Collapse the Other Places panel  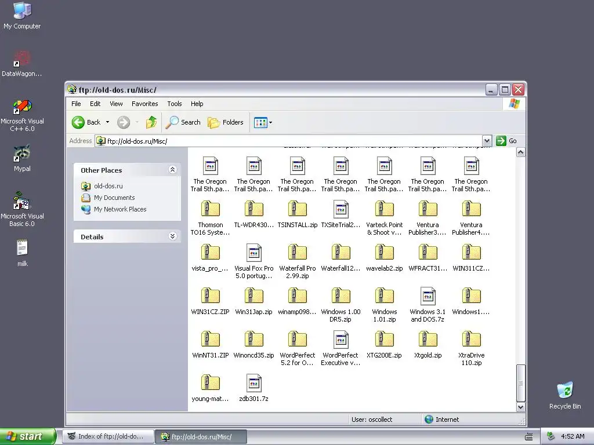[172, 170]
